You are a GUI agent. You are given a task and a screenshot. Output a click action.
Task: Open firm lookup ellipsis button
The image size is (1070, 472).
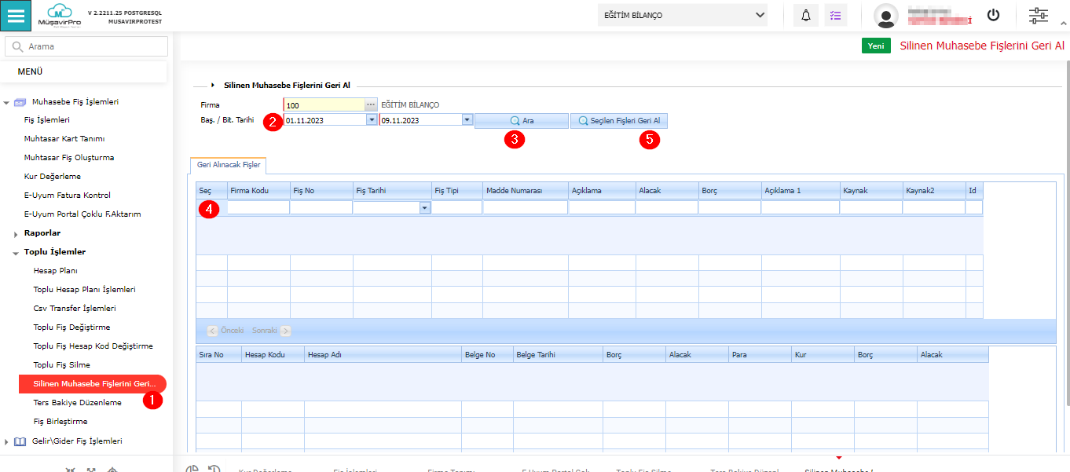(x=371, y=104)
